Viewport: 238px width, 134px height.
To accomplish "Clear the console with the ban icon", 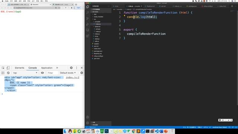I will click(8, 73).
